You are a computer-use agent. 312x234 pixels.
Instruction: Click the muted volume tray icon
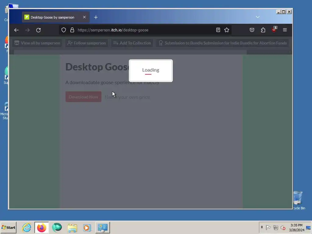[x=283, y=227]
